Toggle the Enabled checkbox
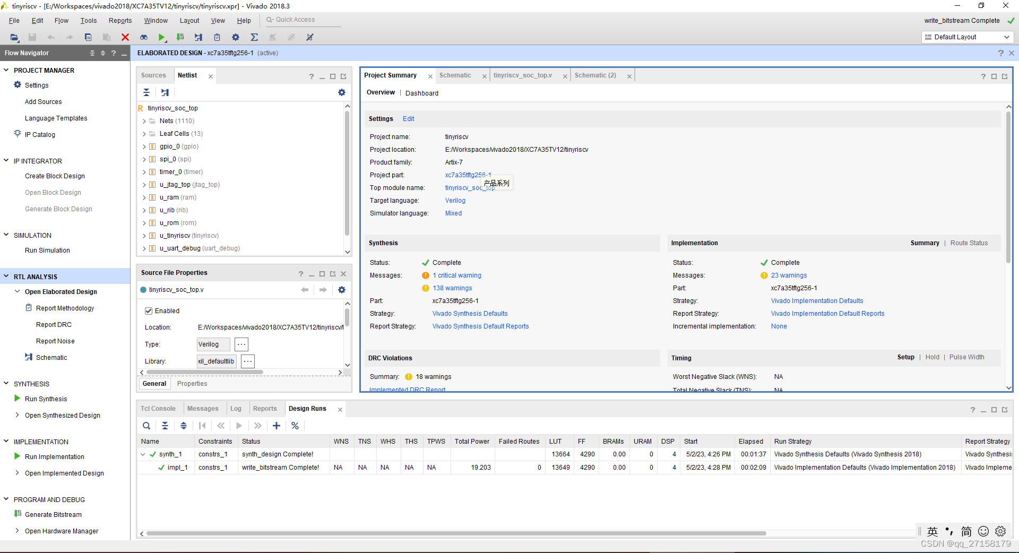Image resolution: width=1019 pixels, height=553 pixels. (149, 311)
